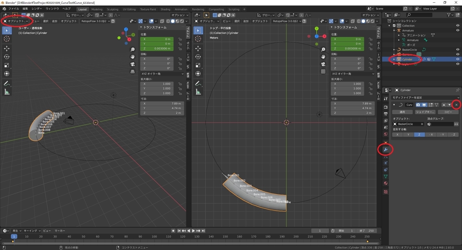This screenshot has height=250, width=462.
Task: Select the Move tool in left viewport
Action: click(x=7, y=48)
